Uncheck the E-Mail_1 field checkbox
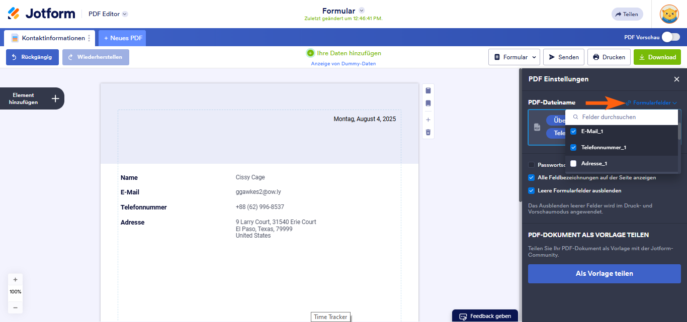The height and width of the screenshot is (322, 687). (x=573, y=131)
